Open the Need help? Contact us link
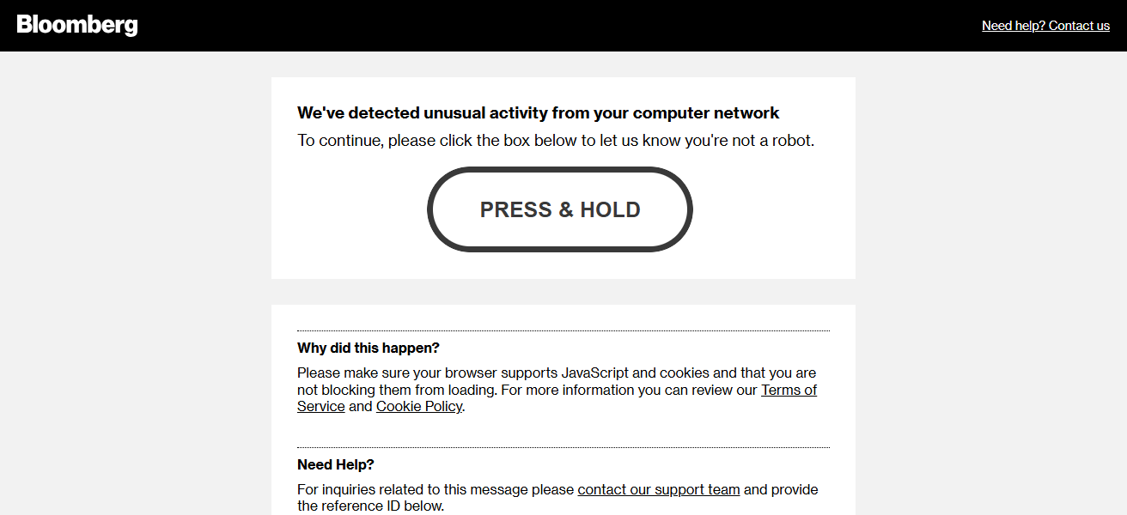 [1045, 26]
